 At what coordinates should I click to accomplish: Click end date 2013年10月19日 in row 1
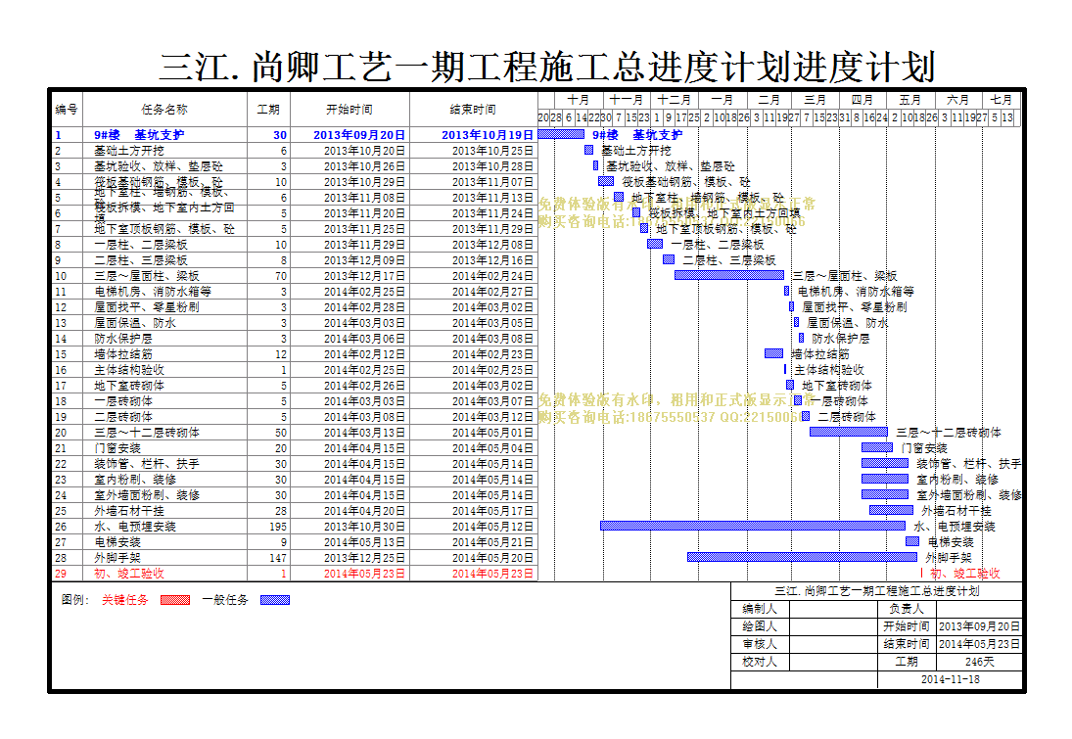487,135
